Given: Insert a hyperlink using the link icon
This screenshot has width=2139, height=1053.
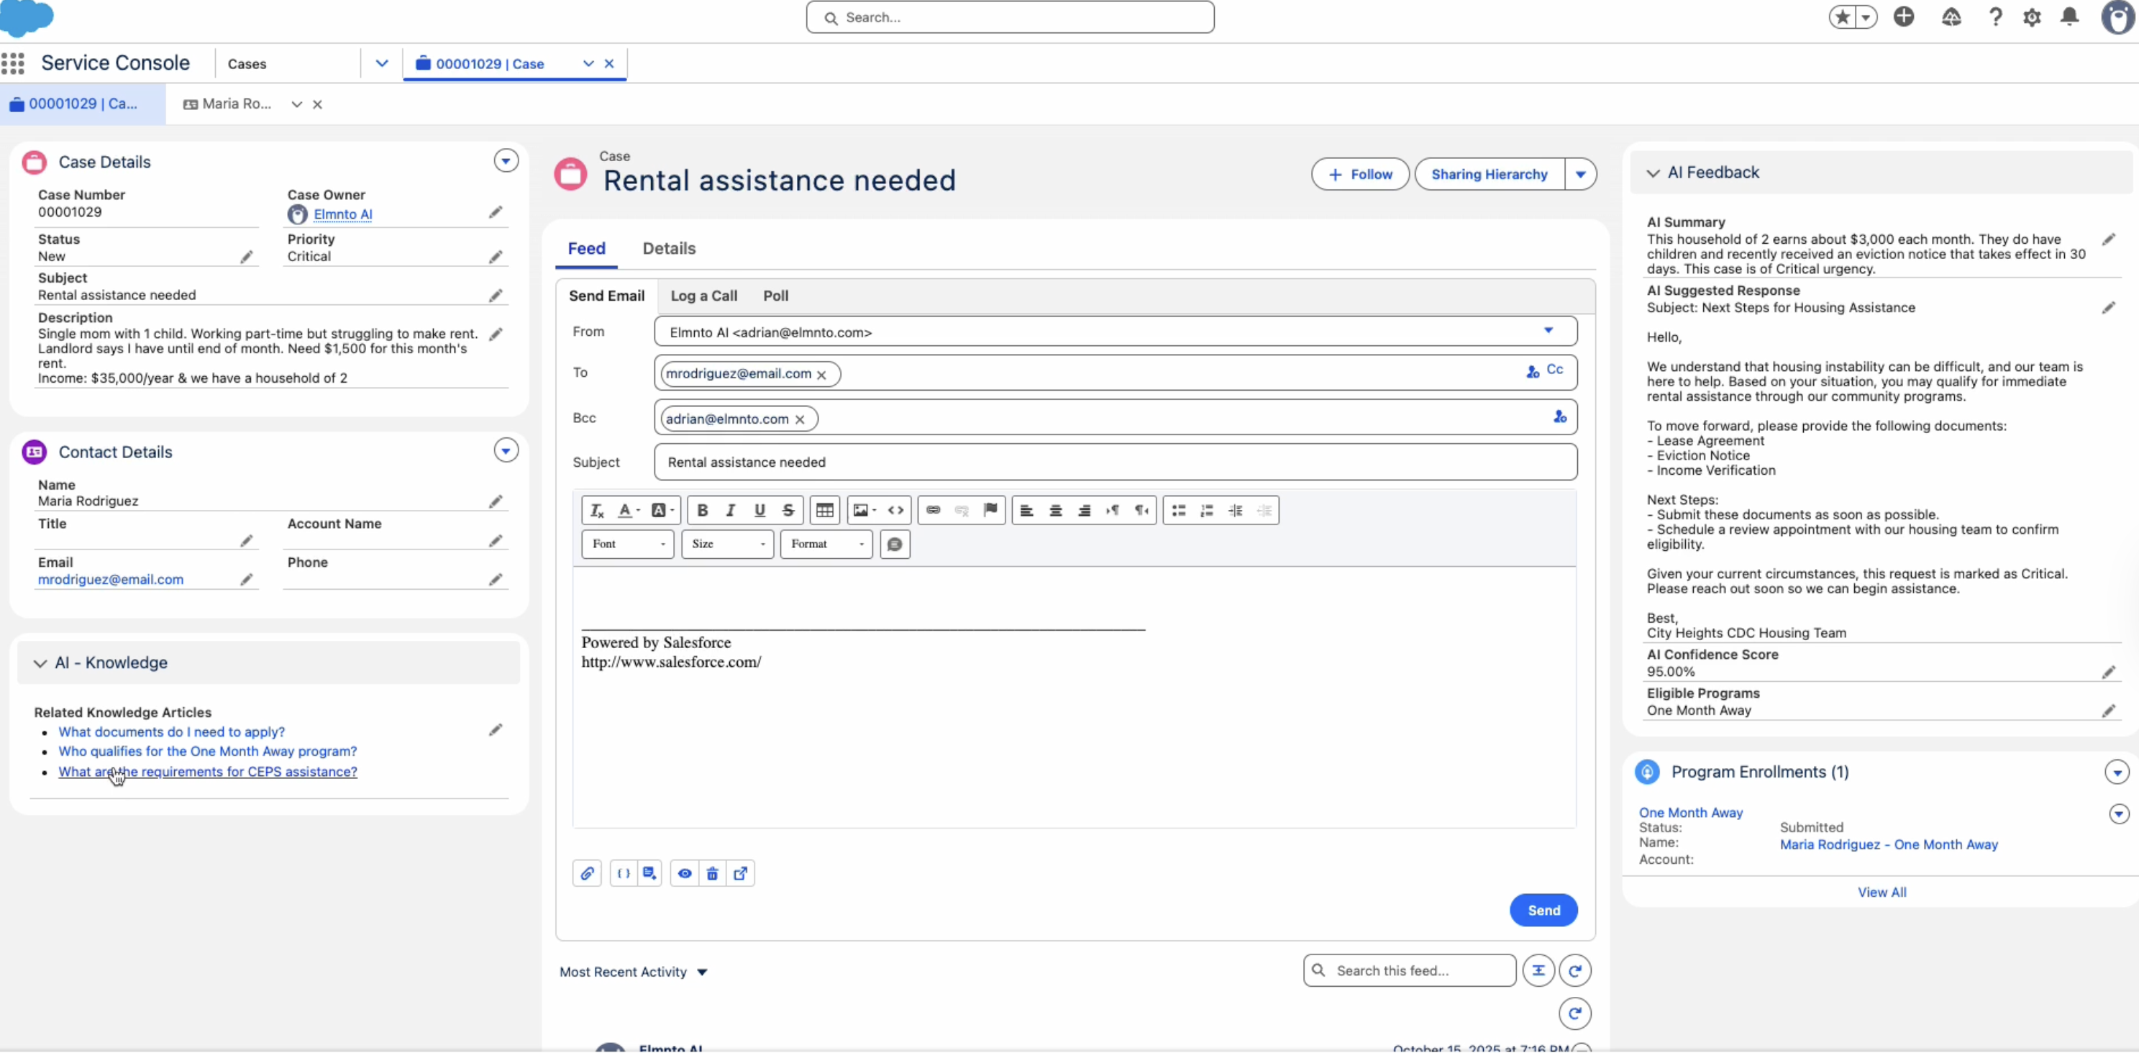Looking at the screenshot, I should [933, 510].
